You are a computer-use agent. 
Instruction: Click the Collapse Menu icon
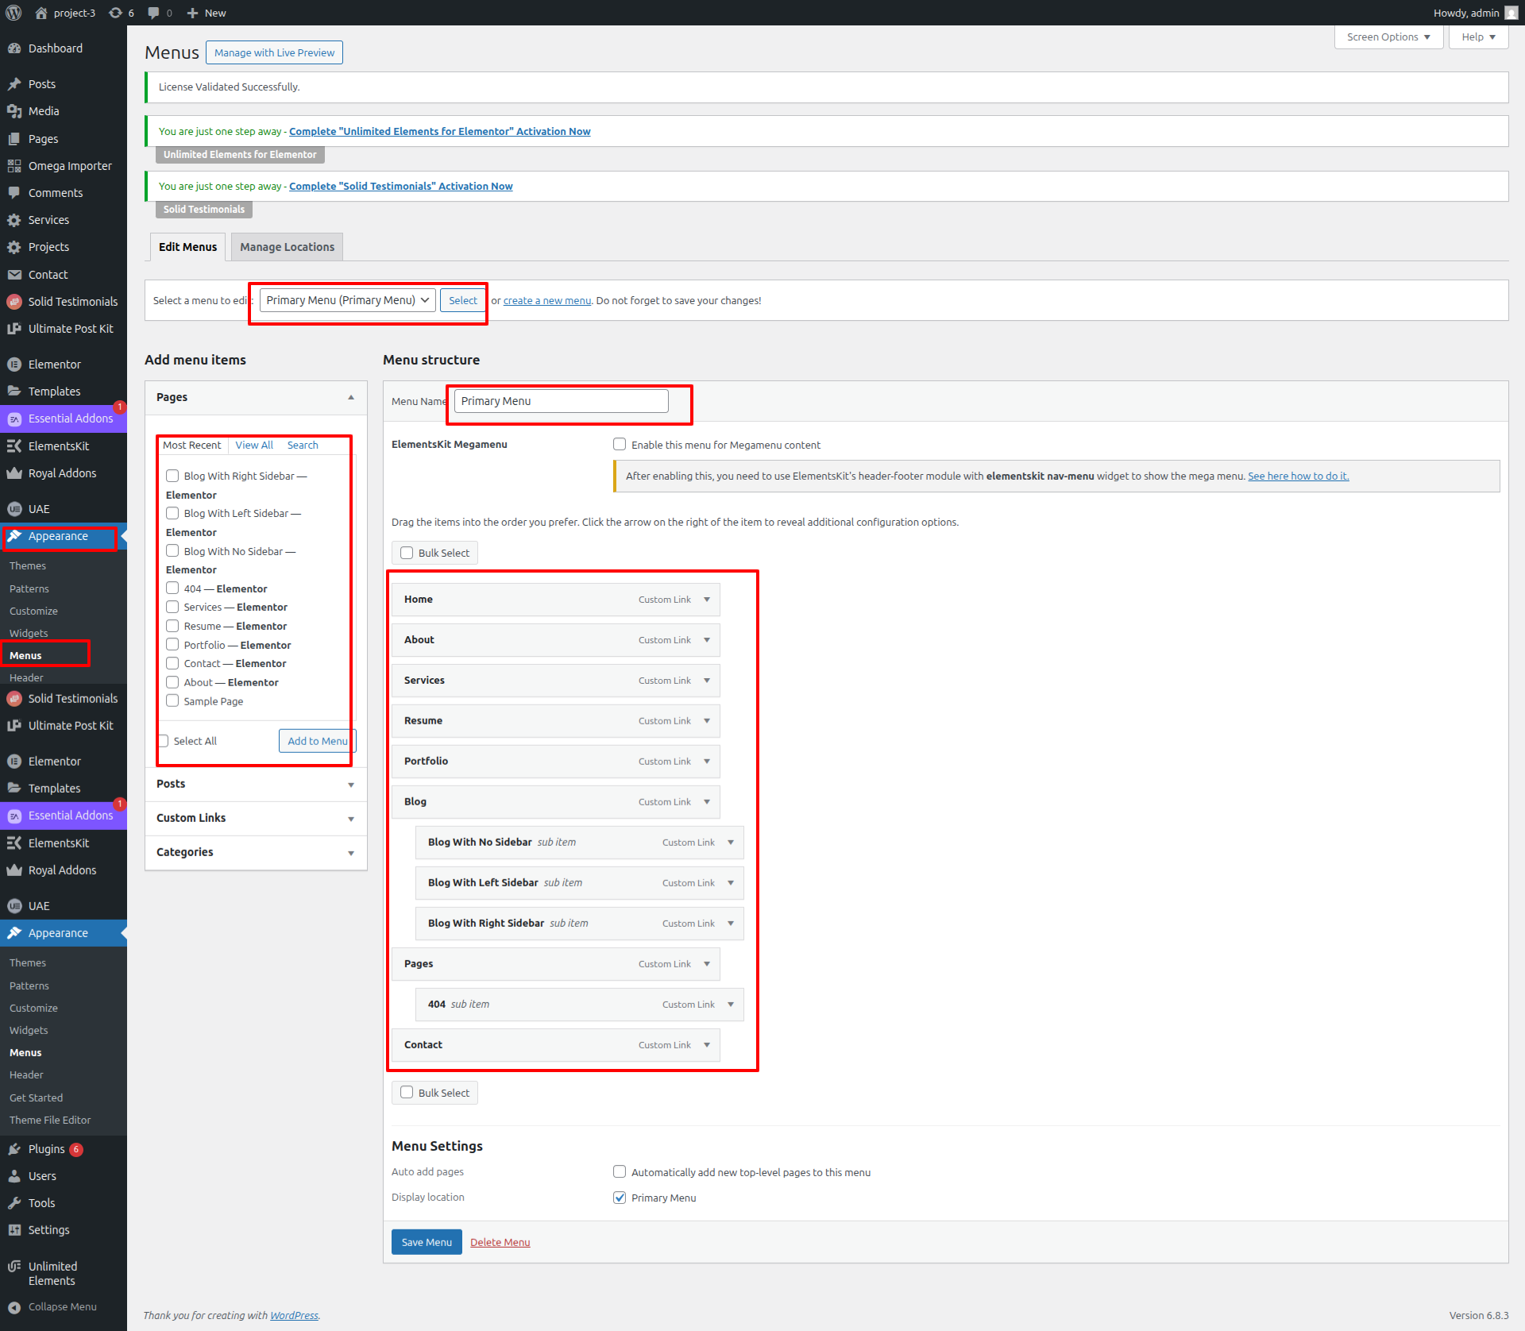tap(14, 1306)
